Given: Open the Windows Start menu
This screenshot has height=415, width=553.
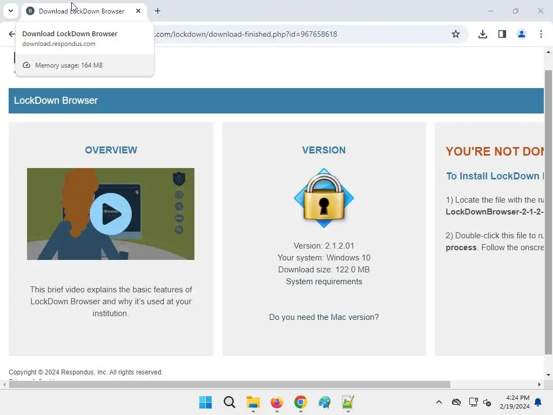Looking at the screenshot, I should click(205, 402).
